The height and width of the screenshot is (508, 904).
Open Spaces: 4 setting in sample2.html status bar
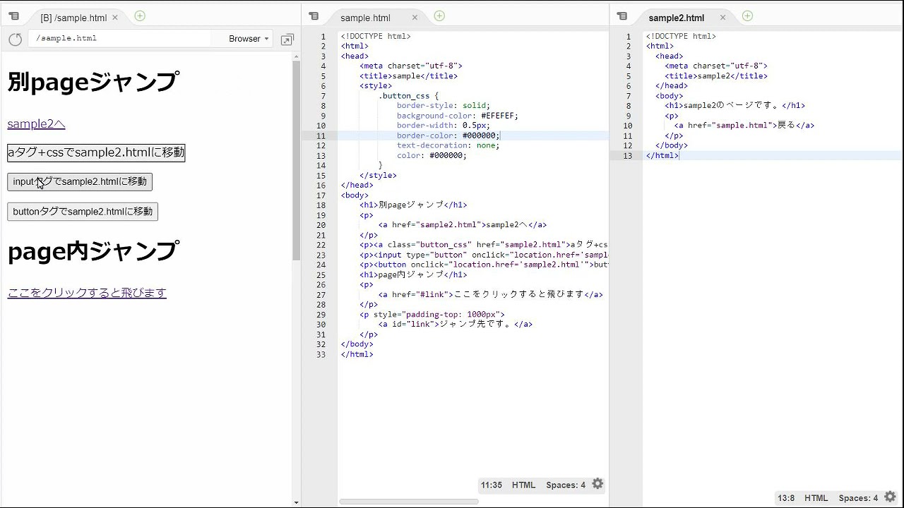click(x=858, y=498)
